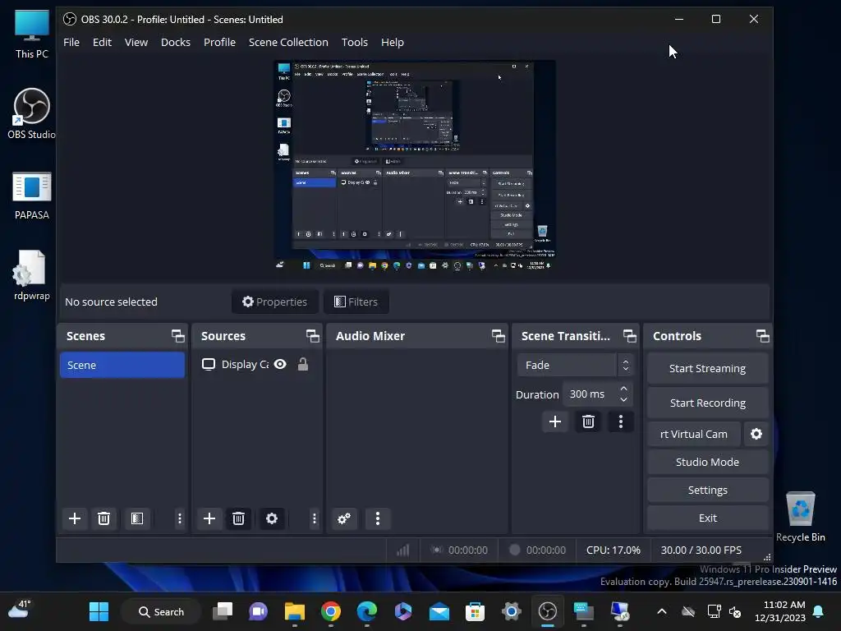Open weather widget showing 41°
Screen dimensions: 841x631
pos(20,610)
